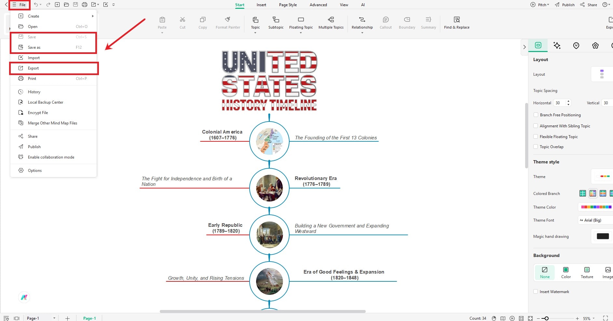Click Export in the File menu
The height and width of the screenshot is (321, 613).
[54, 68]
